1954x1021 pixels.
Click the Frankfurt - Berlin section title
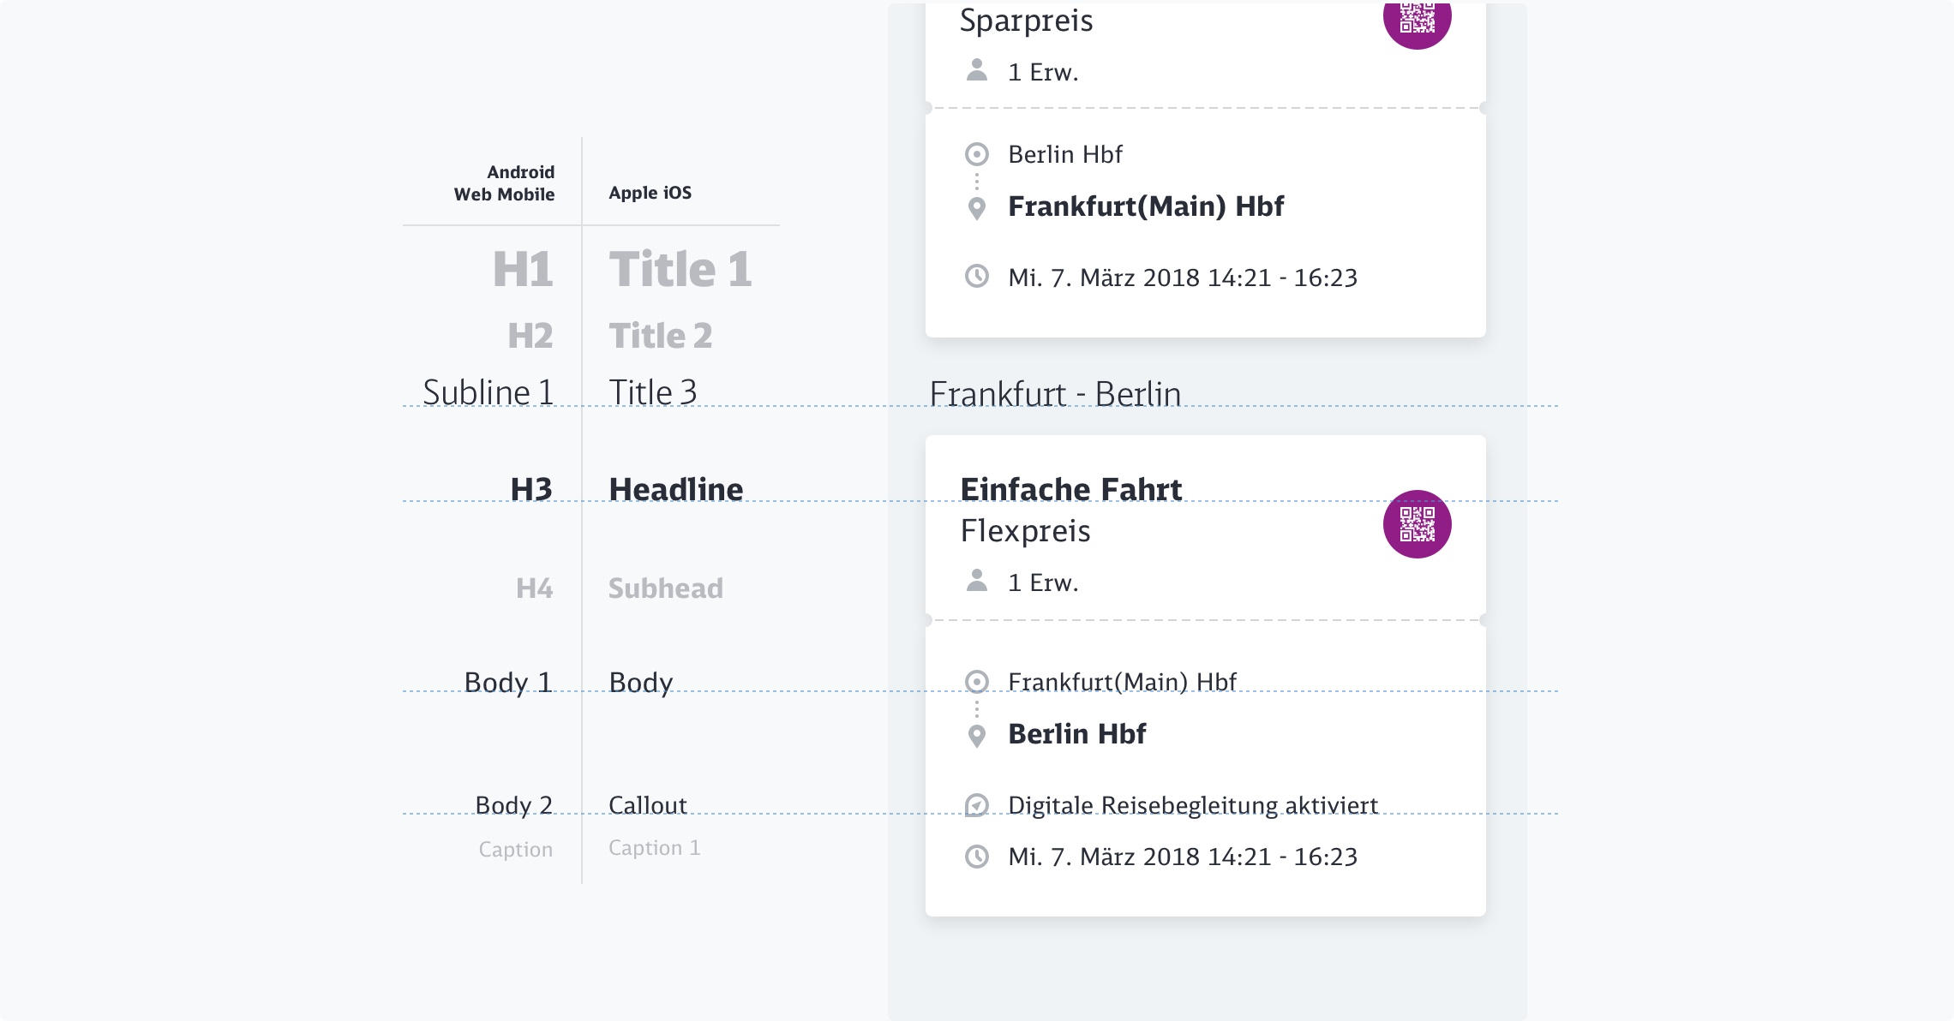pyautogui.click(x=1055, y=394)
